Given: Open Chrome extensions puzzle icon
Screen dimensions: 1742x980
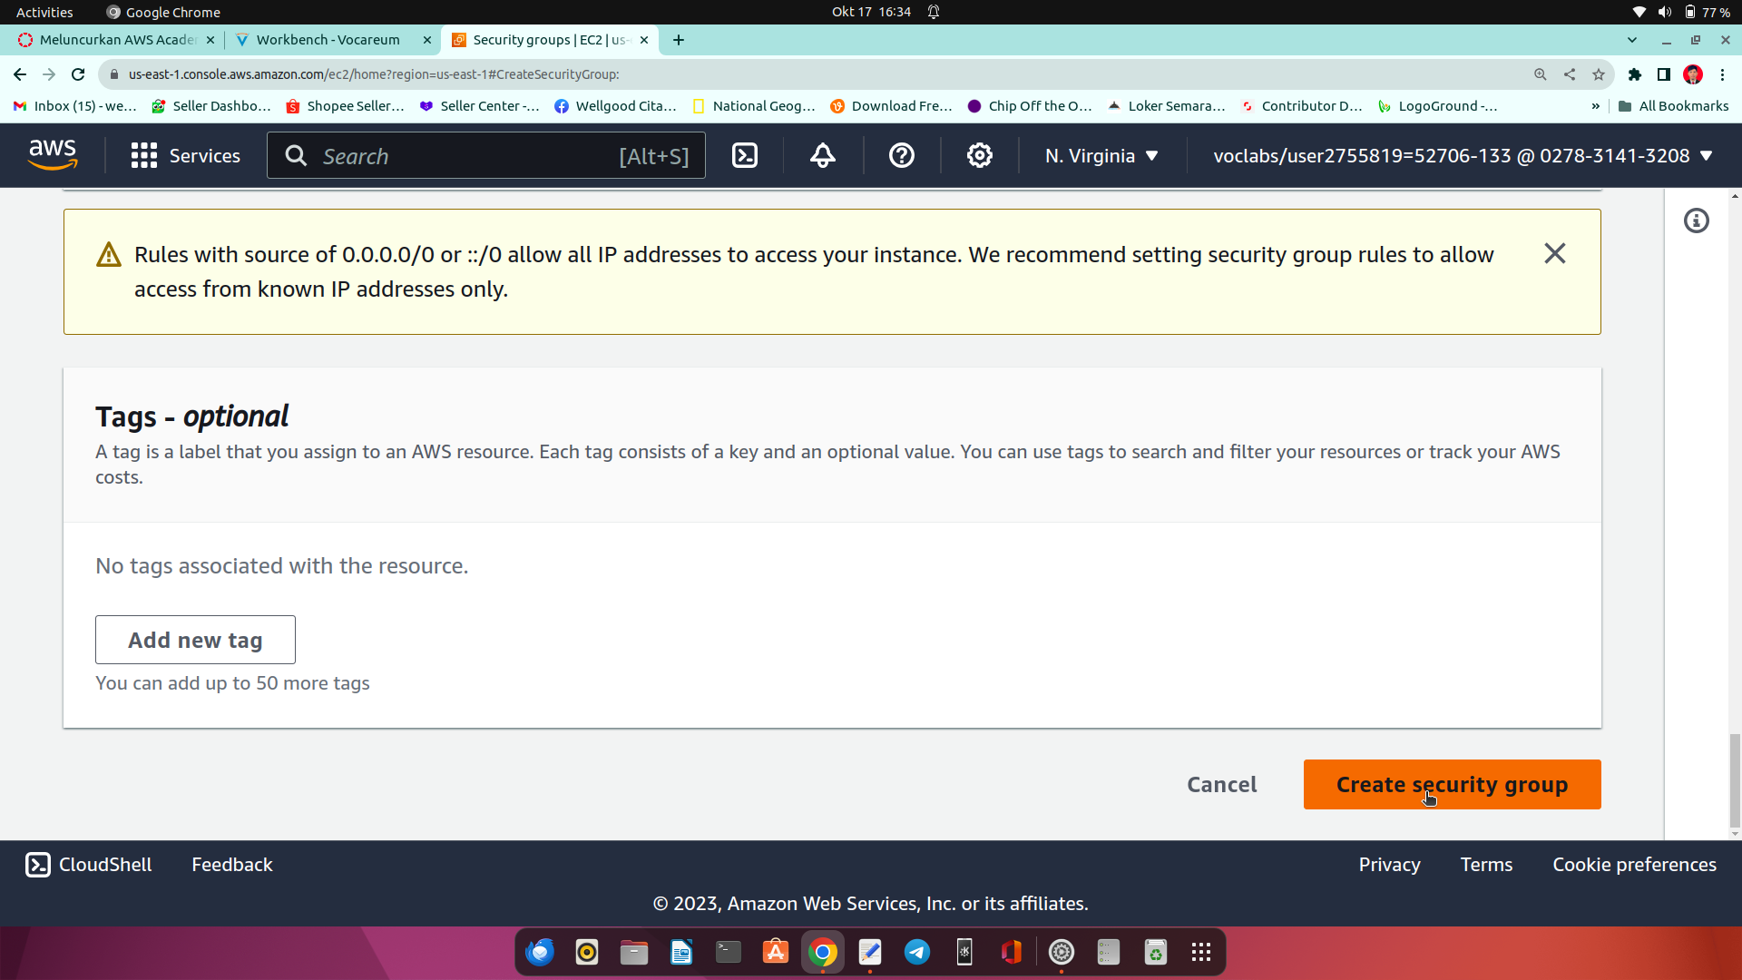Looking at the screenshot, I should [1634, 74].
